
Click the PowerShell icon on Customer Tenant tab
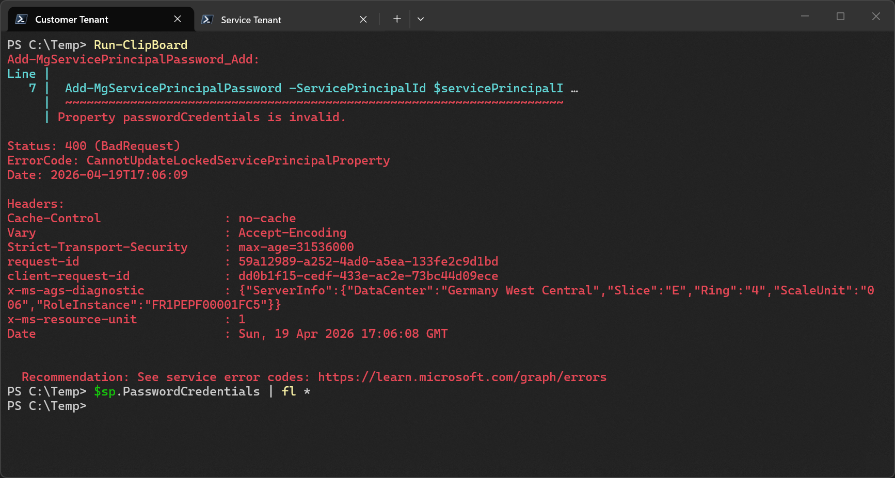pos(20,19)
